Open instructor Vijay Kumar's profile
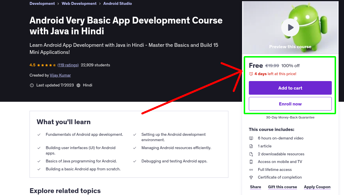This screenshot has height=195, width=344. tap(60, 75)
